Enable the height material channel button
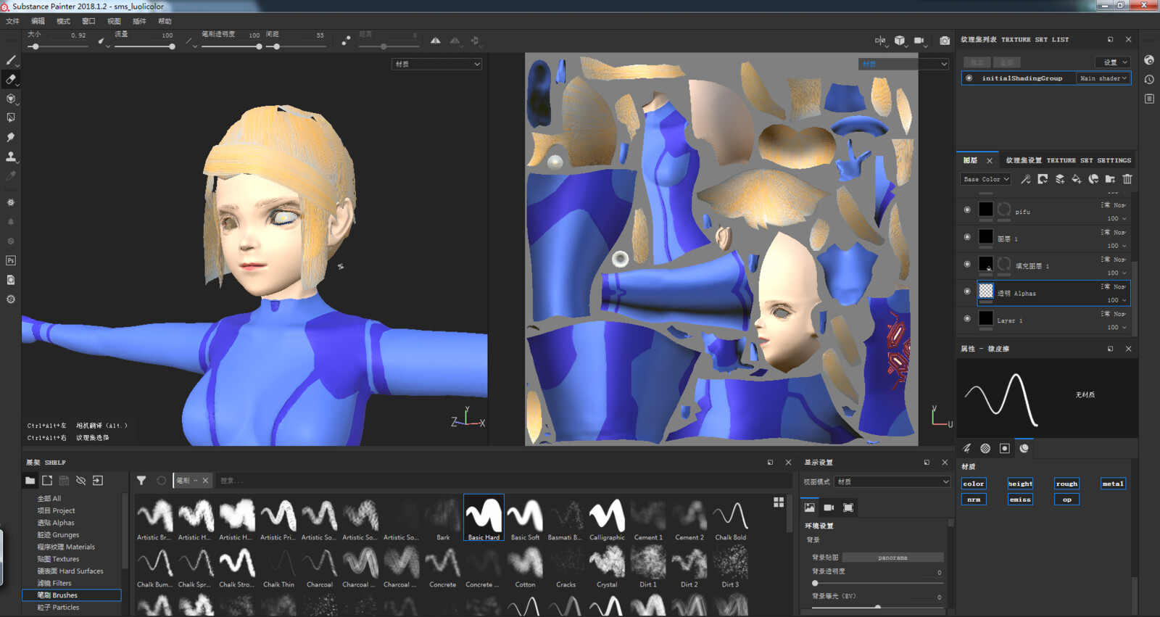The height and width of the screenshot is (617, 1160). 1020,484
